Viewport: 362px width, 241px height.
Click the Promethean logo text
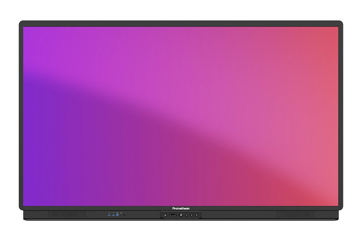(x=181, y=209)
